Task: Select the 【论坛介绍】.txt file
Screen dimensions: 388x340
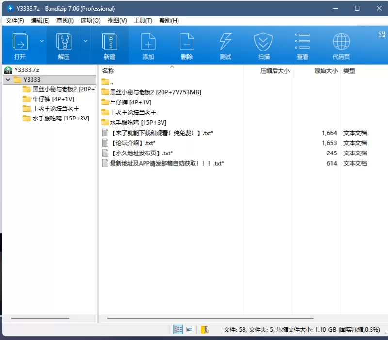Action: [132, 143]
